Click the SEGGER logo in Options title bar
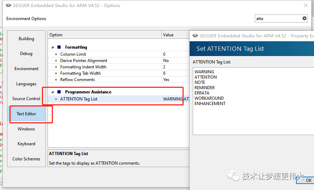Screen dimensions: 314x190 coord(8,5)
